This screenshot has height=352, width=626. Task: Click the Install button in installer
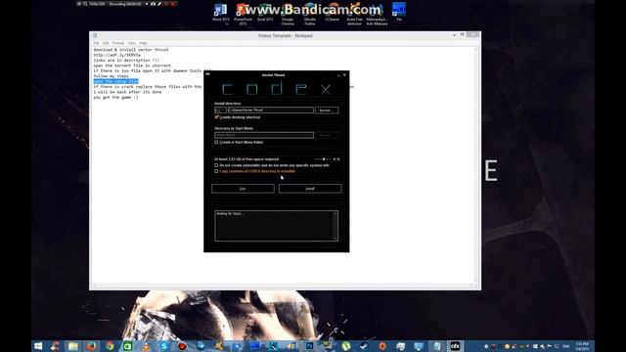[310, 189]
